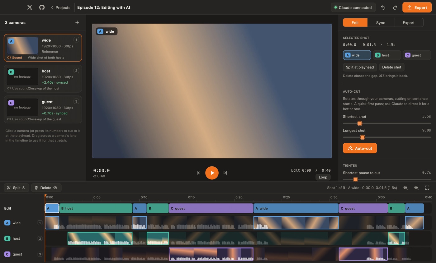The image size is (436, 263).
Task: Click the Claude connected status indicator
Action: (x=353, y=7)
